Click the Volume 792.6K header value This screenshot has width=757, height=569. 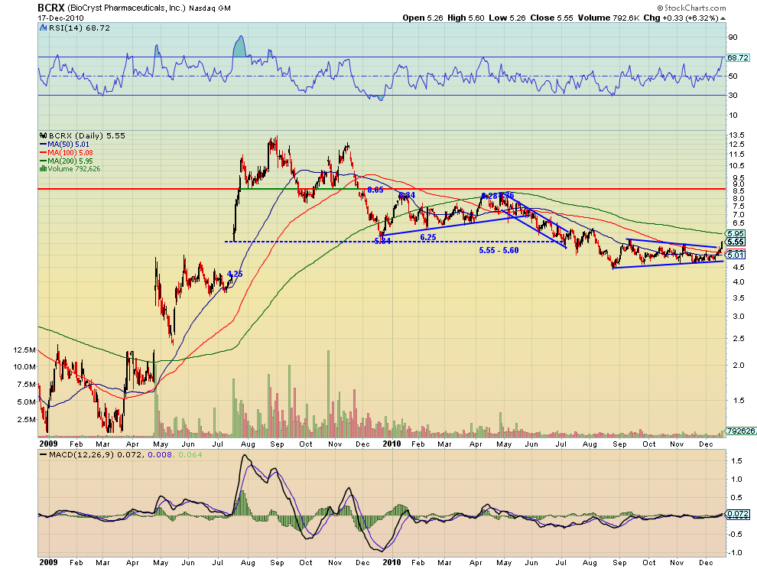coord(609,18)
